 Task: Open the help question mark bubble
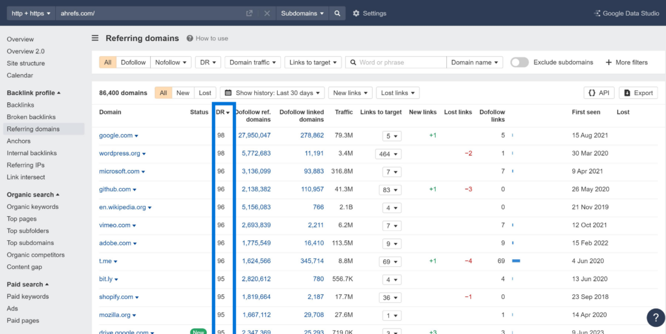point(656,318)
